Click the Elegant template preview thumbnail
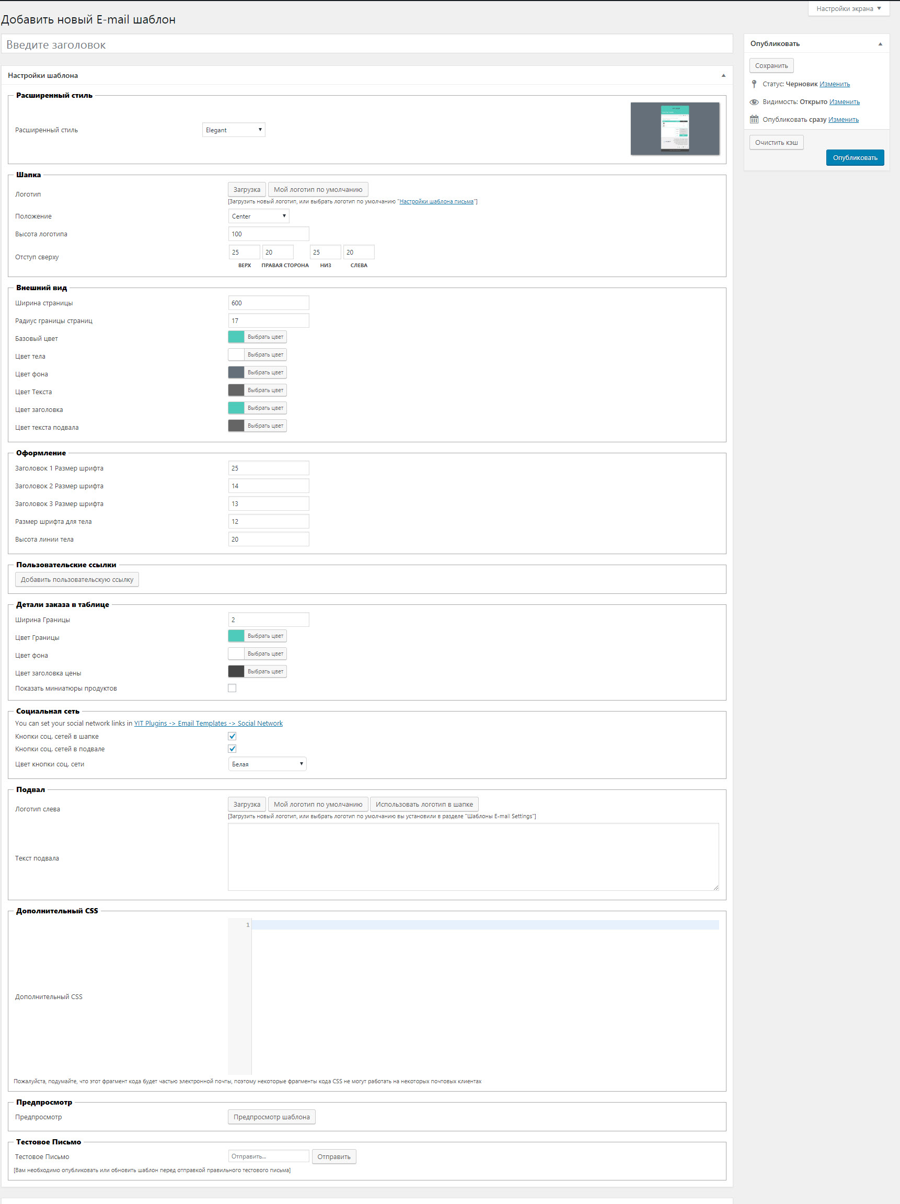Screen dimensions: 900x1204 point(674,129)
